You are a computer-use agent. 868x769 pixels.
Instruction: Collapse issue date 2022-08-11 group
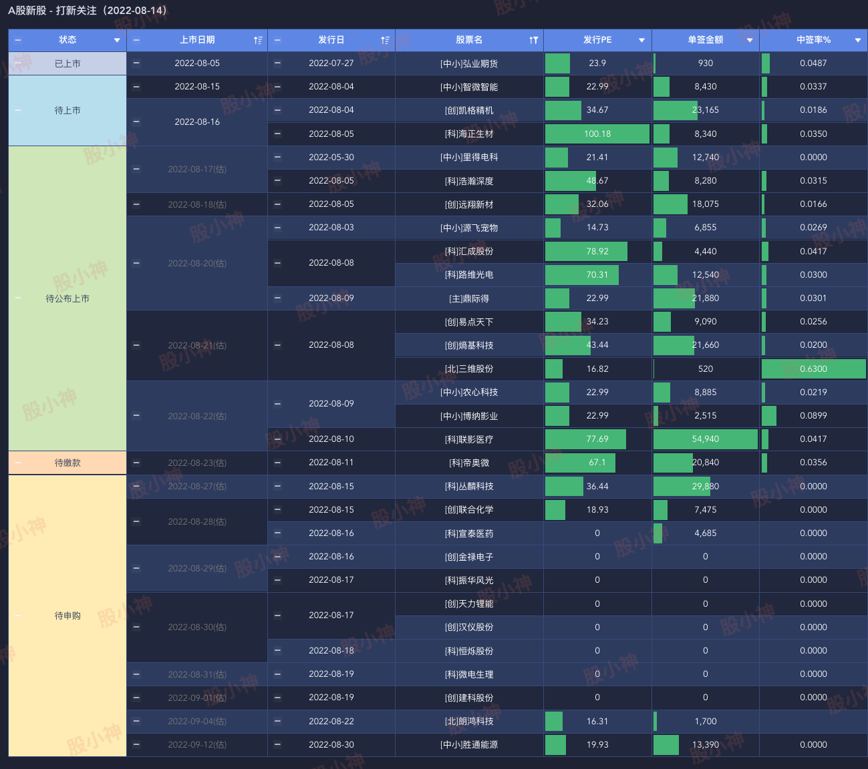pos(277,463)
